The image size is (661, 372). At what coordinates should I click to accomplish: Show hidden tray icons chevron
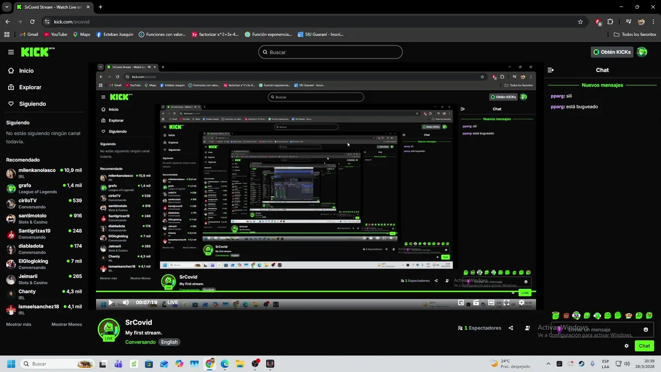pyautogui.click(x=548, y=364)
